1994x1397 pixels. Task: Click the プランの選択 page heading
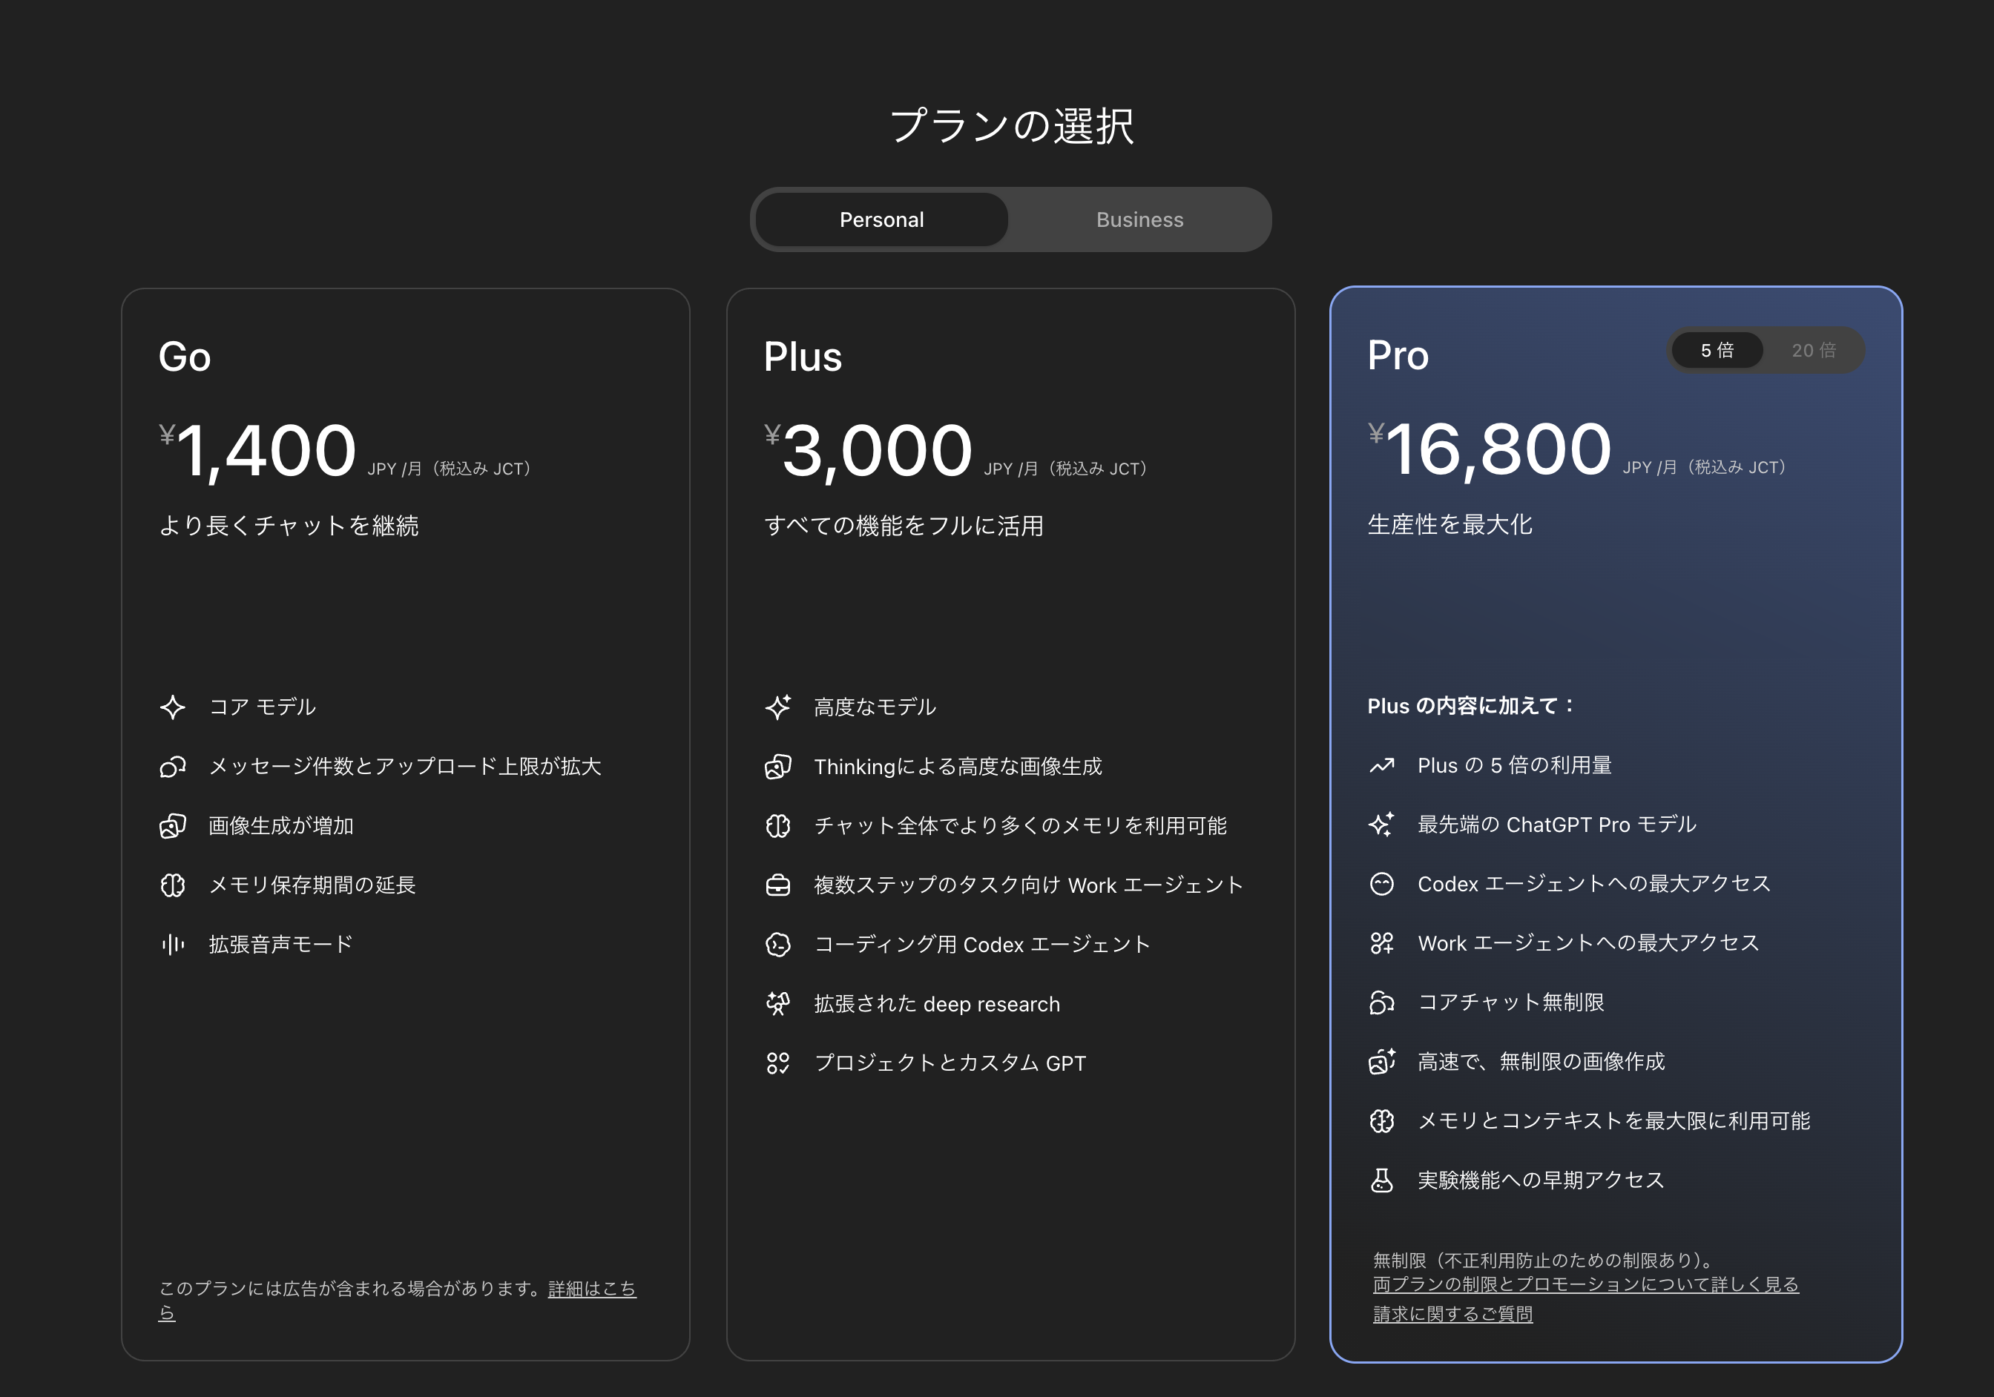[x=1011, y=126]
